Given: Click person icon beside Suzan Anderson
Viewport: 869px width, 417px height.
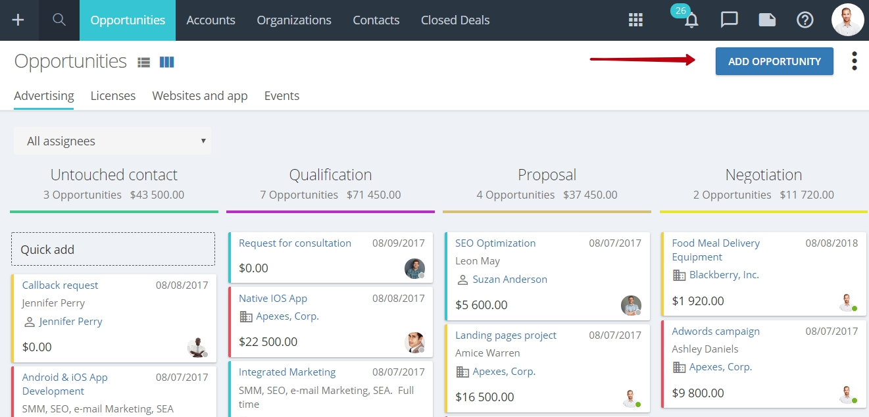Looking at the screenshot, I should point(462,280).
